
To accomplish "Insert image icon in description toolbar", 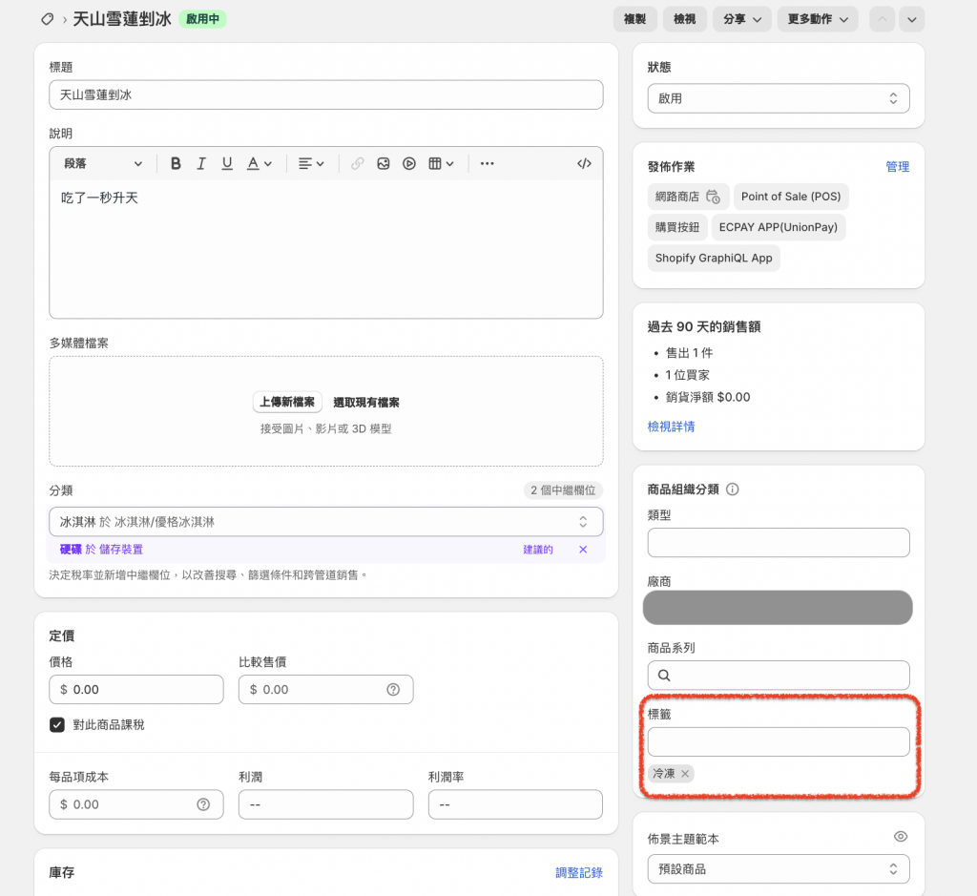I will point(383,164).
